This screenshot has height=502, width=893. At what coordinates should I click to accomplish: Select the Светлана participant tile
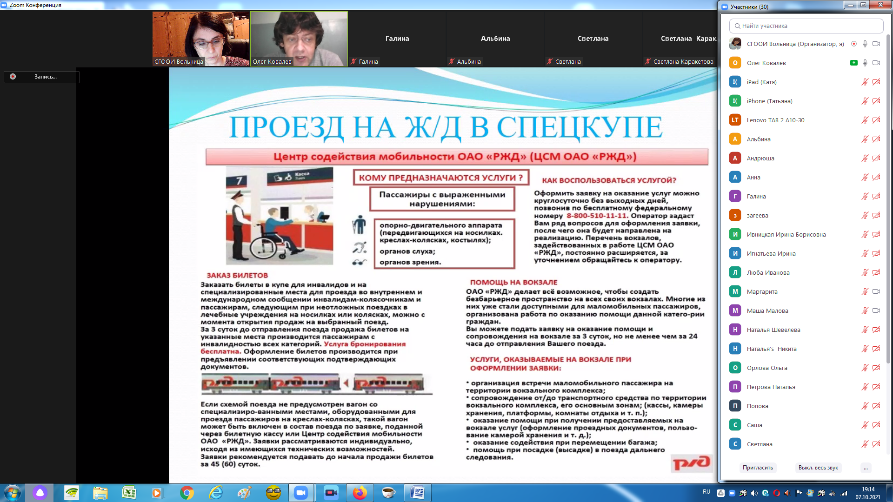coord(593,39)
